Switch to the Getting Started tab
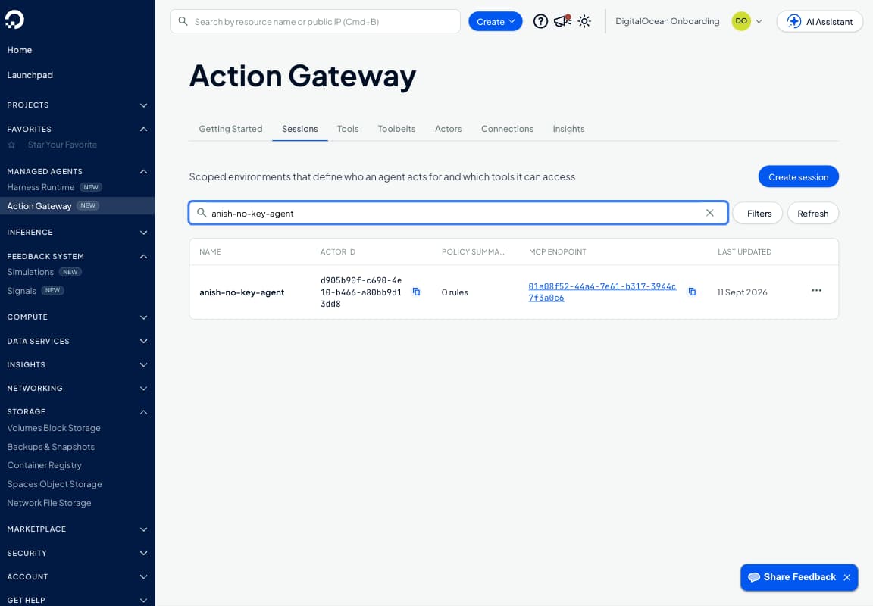Screen dimensions: 873x606 click(x=230, y=129)
